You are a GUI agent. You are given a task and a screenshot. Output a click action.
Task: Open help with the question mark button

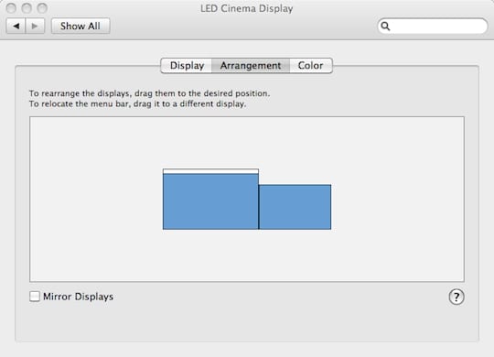click(x=456, y=297)
